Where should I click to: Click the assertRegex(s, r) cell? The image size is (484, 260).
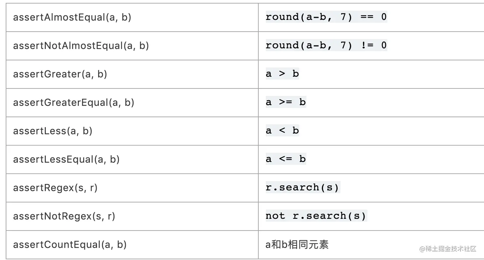55,188
